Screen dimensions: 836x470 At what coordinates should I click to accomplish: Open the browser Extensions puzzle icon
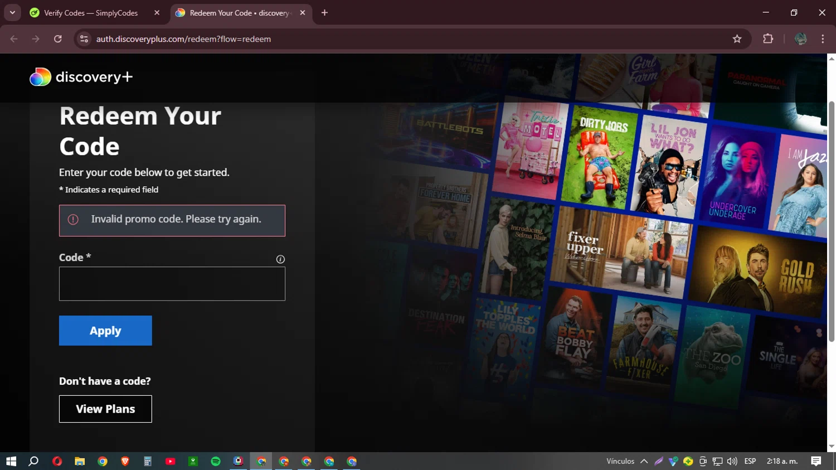[x=768, y=39]
